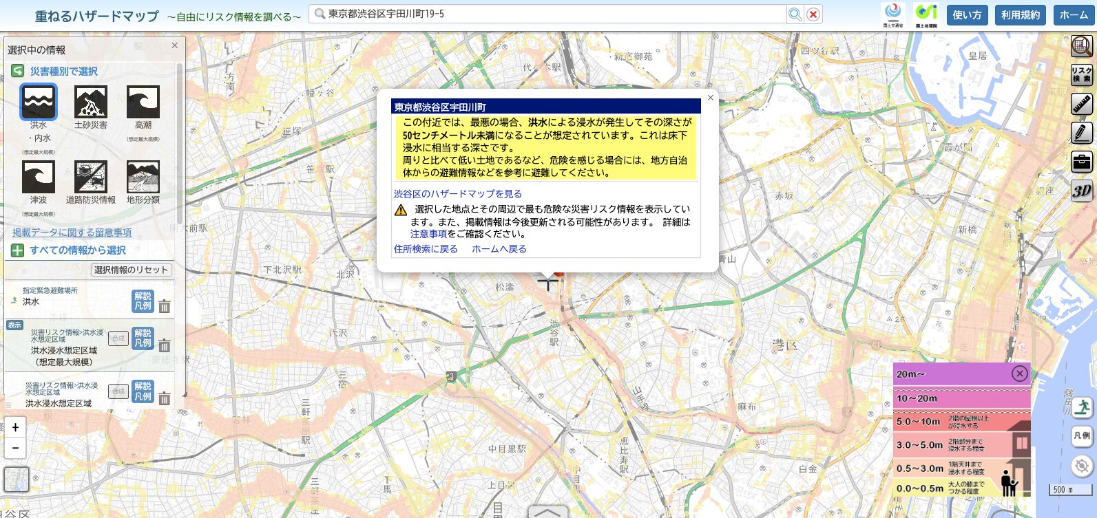Open the 利用規約 terms page

point(1020,15)
